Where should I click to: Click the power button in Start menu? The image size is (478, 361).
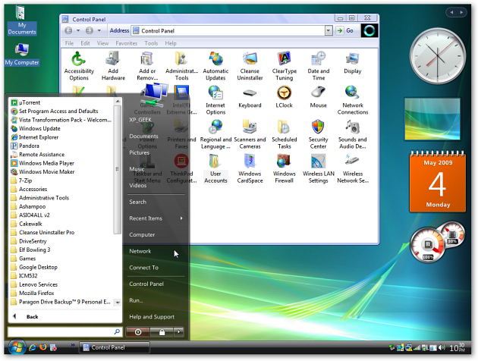coord(138,331)
